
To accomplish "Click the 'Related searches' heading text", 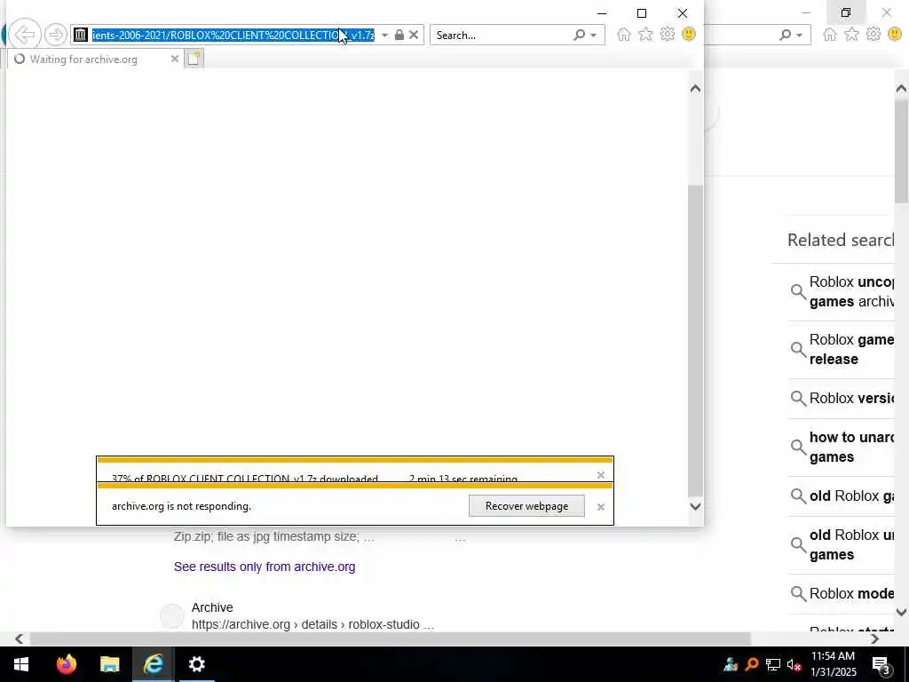I will [x=841, y=240].
